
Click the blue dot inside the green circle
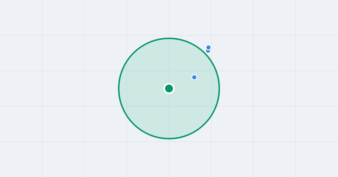(x=194, y=77)
